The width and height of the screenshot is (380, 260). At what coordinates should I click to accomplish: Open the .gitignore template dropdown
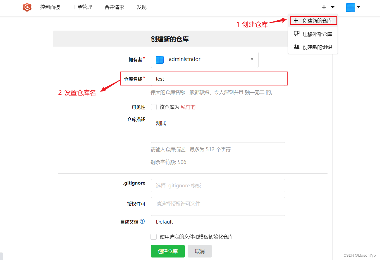coord(218,185)
